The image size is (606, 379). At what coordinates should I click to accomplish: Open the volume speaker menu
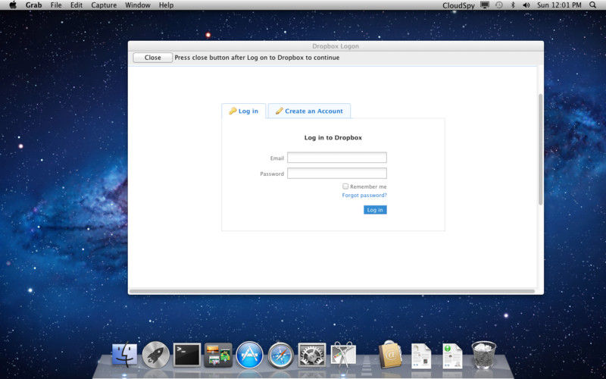tap(526, 5)
